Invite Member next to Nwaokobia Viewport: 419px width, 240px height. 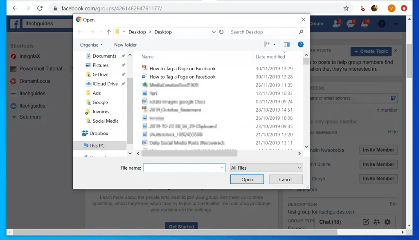(x=378, y=150)
